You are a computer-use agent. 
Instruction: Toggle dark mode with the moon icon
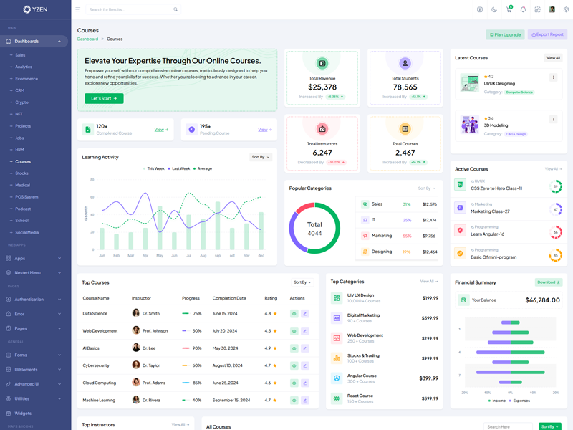[494, 10]
